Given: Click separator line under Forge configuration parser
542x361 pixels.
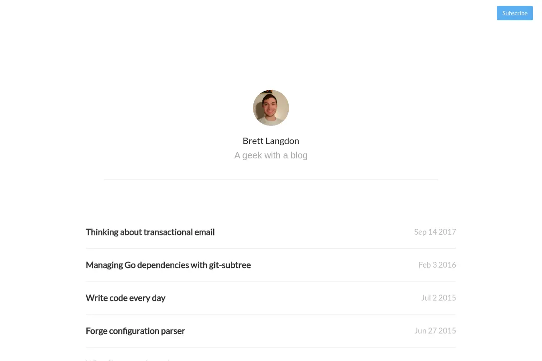Looking at the screenshot, I should (271, 347).
